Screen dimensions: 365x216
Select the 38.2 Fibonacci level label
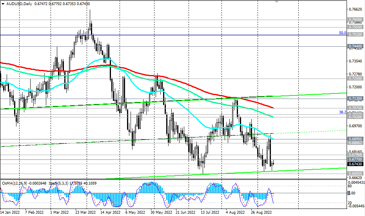[x=342, y=112]
